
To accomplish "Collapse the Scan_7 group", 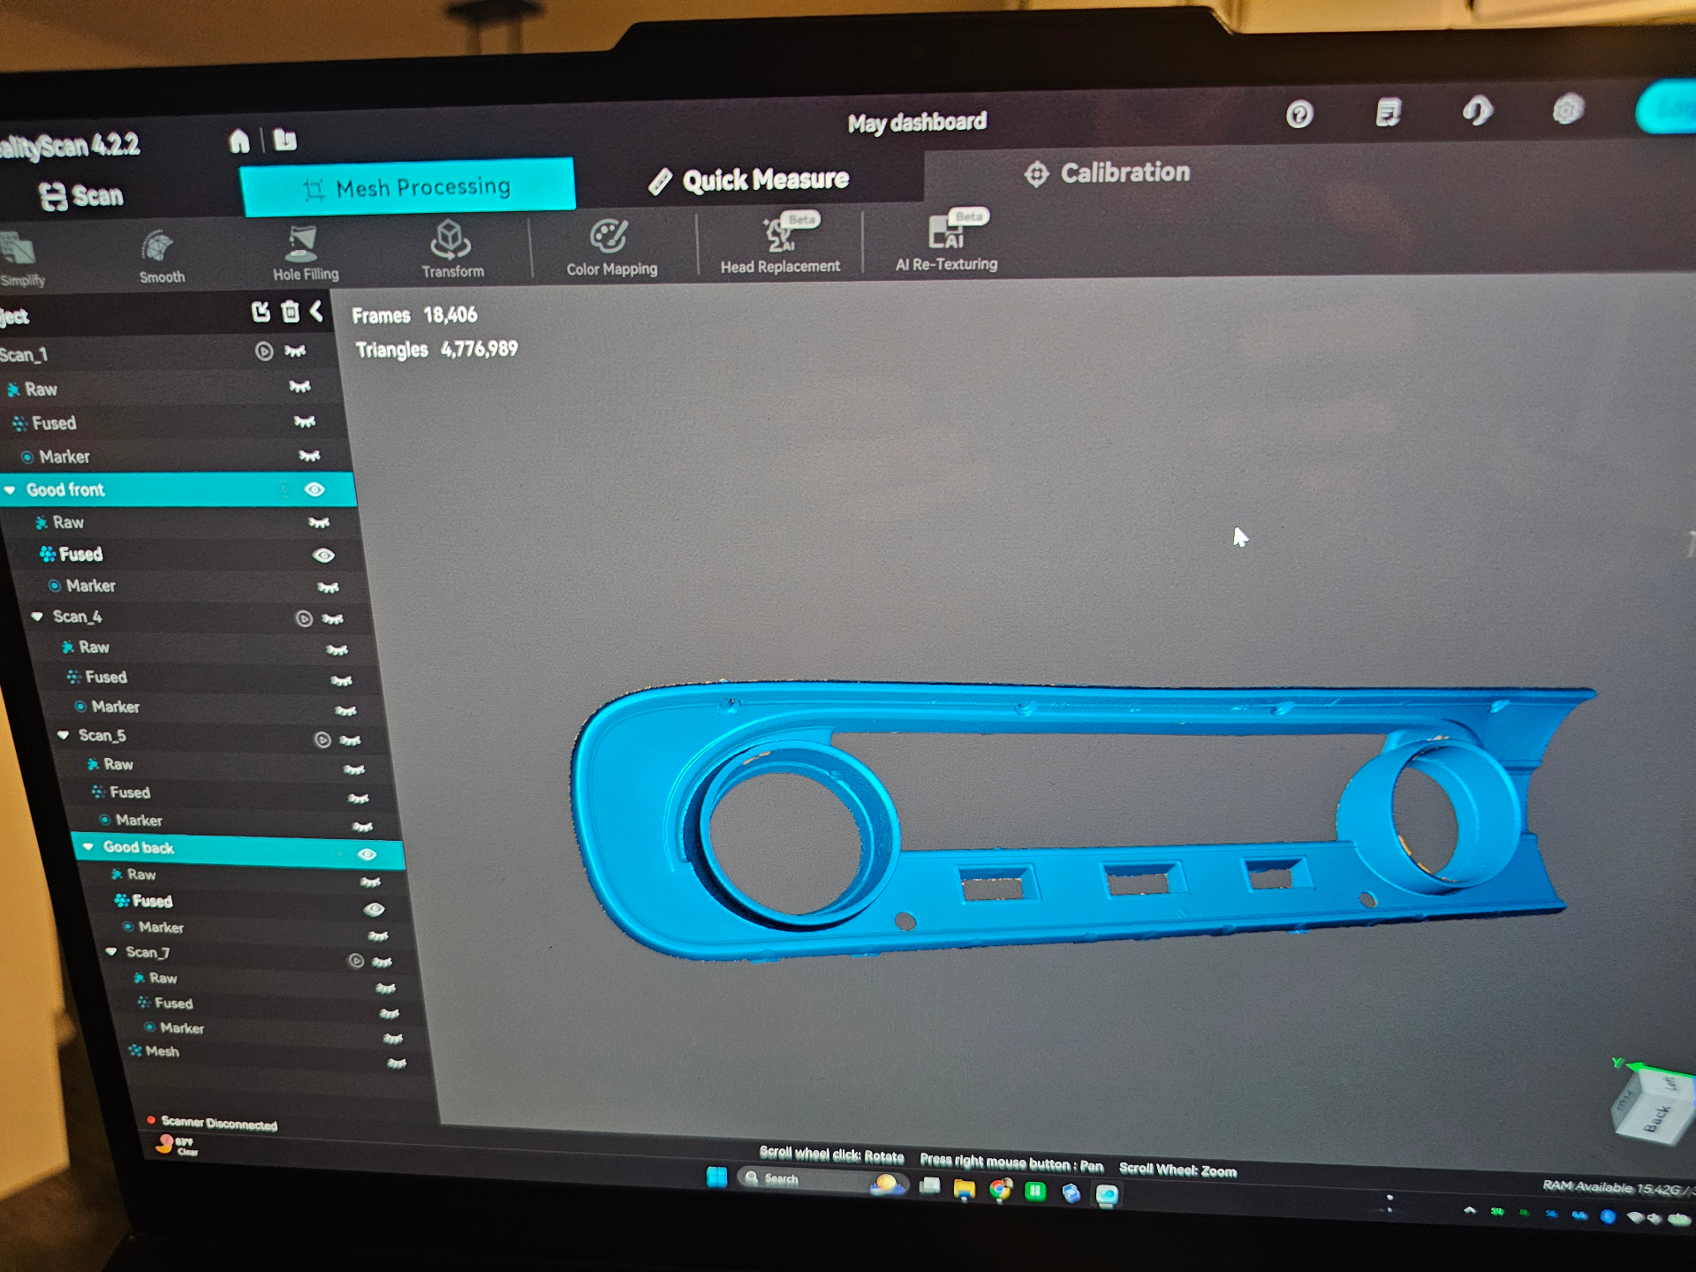I will (111, 951).
